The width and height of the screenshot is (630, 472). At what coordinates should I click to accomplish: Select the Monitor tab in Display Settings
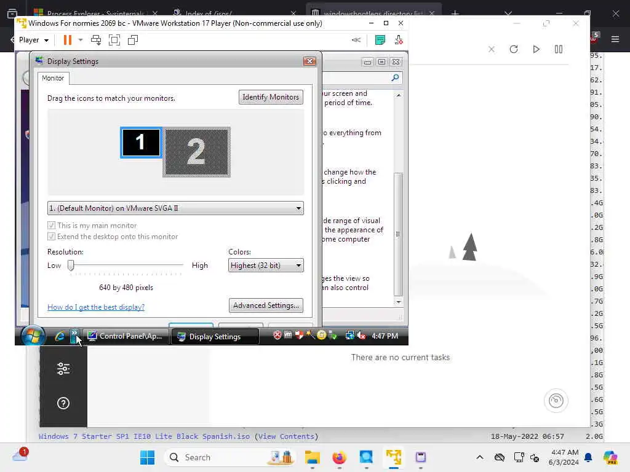tap(53, 78)
